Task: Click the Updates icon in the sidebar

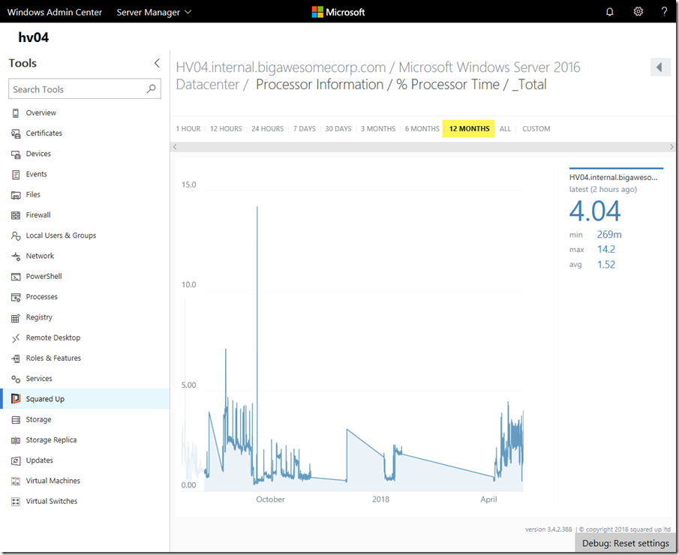Action: (16, 460)
